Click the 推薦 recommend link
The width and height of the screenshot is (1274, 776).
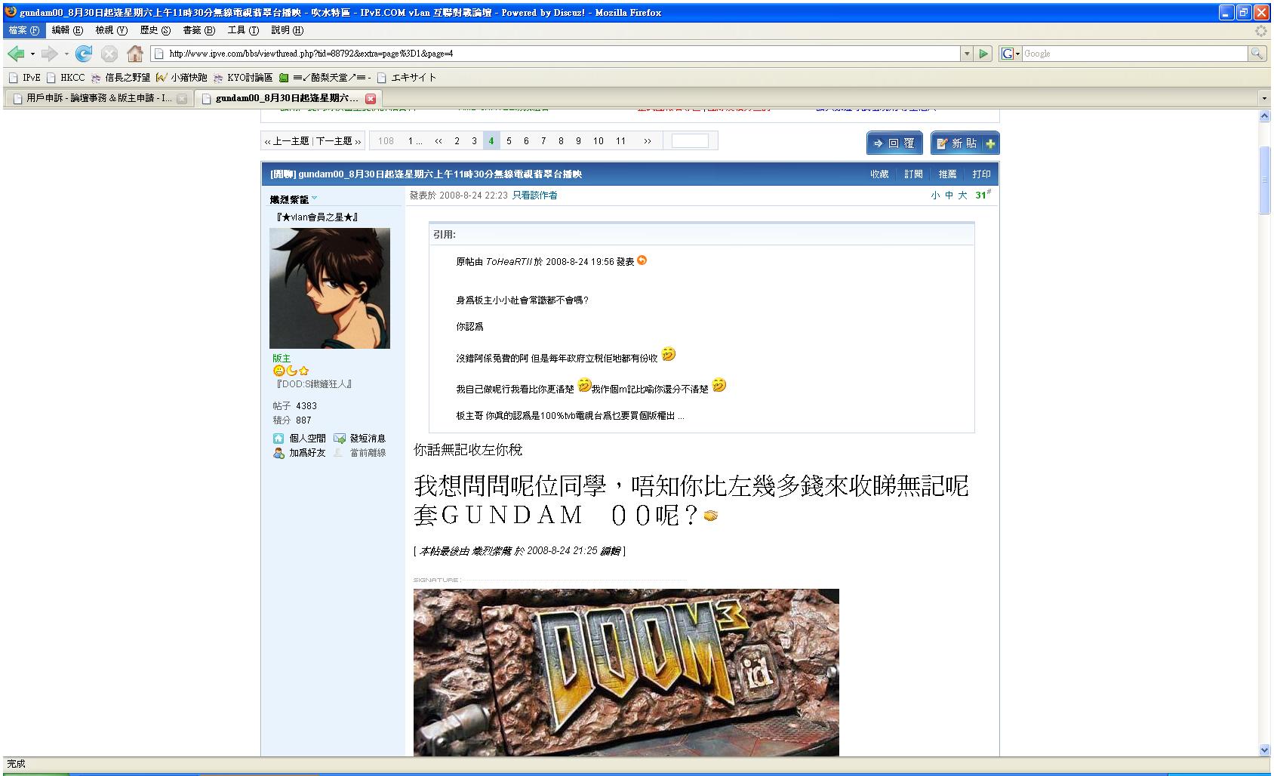947,174
